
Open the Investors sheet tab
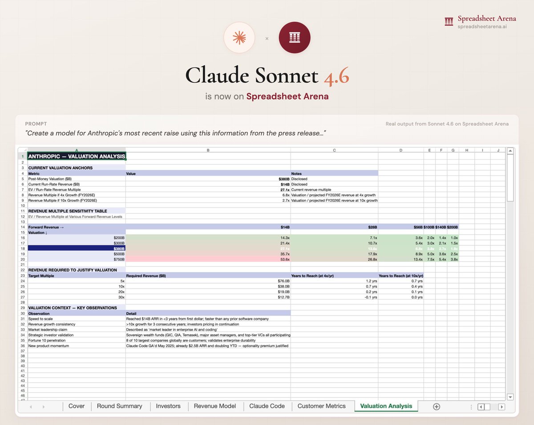pos(168,406)
